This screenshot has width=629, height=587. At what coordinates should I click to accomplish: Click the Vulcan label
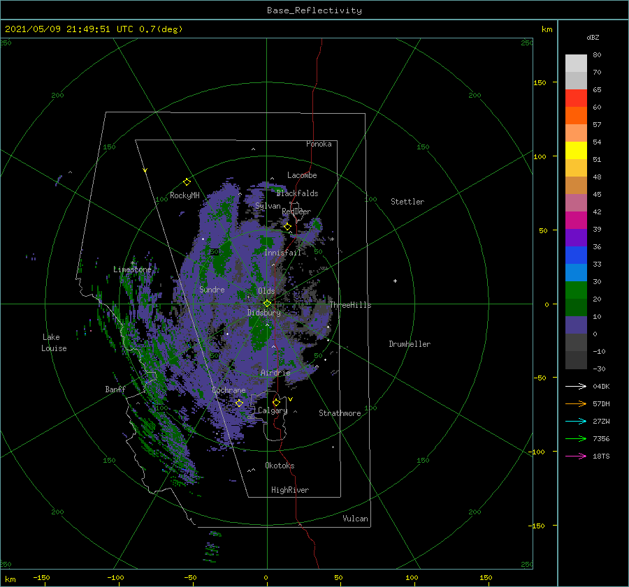356,519
